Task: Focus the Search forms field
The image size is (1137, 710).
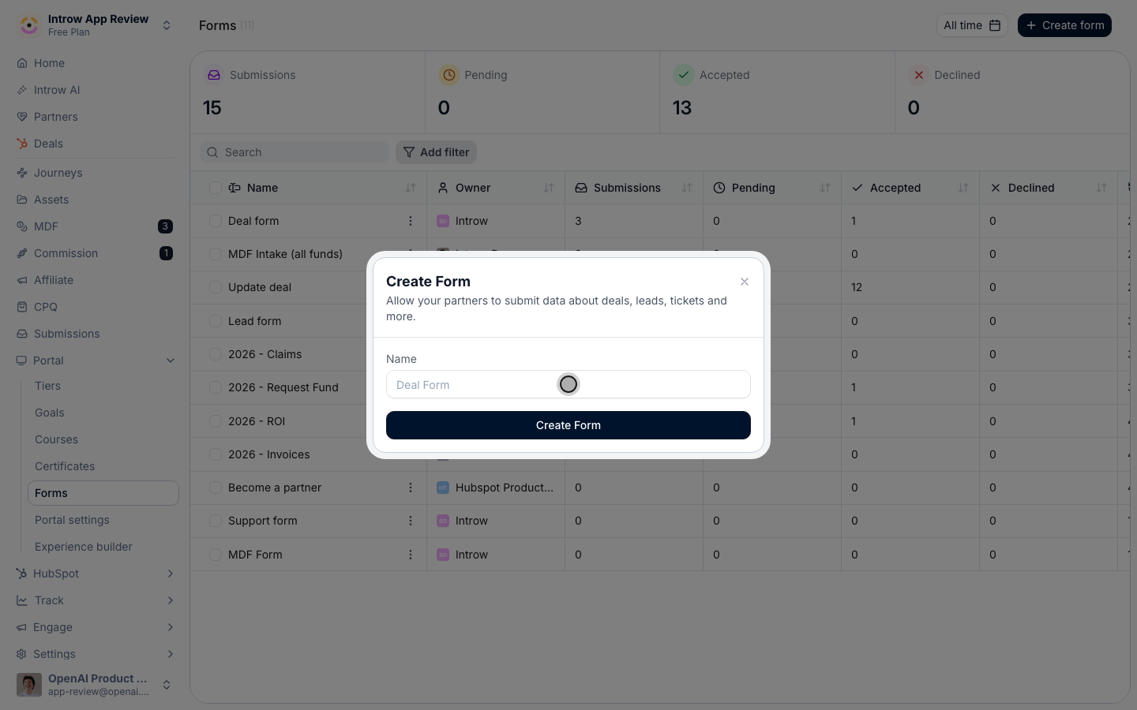Action: [295, 152]
